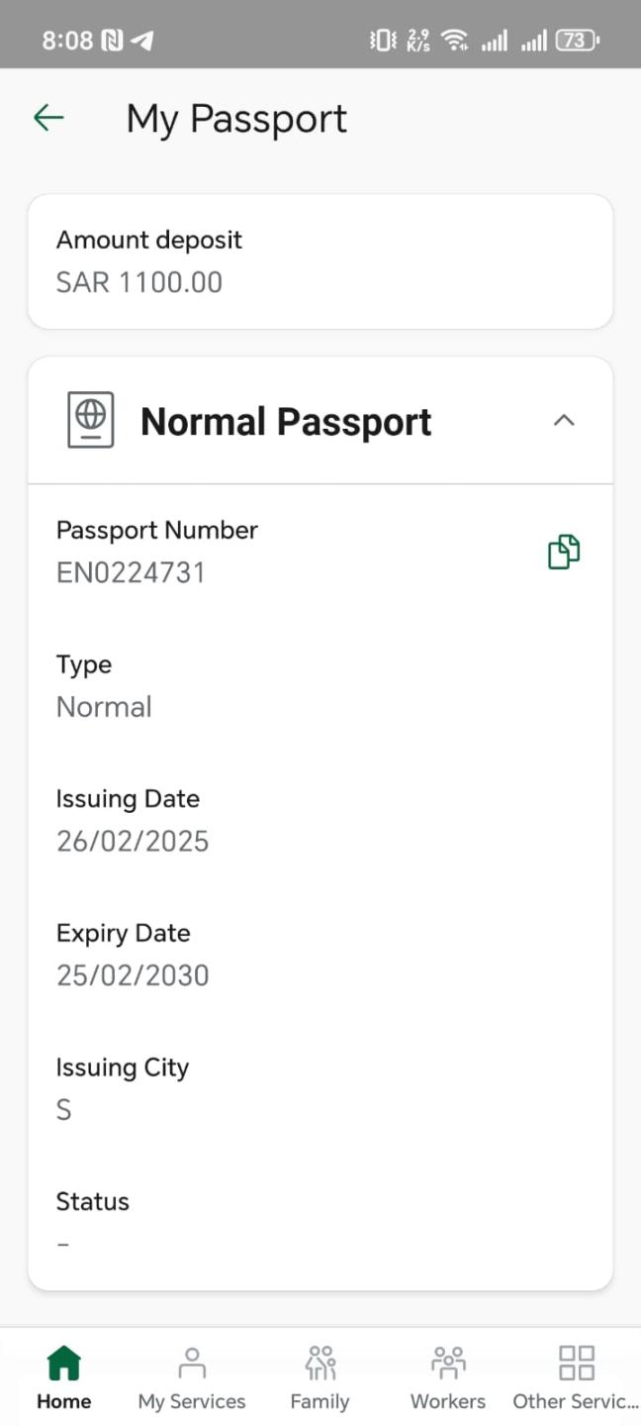Open the Family tab label

coord(320,1401)
